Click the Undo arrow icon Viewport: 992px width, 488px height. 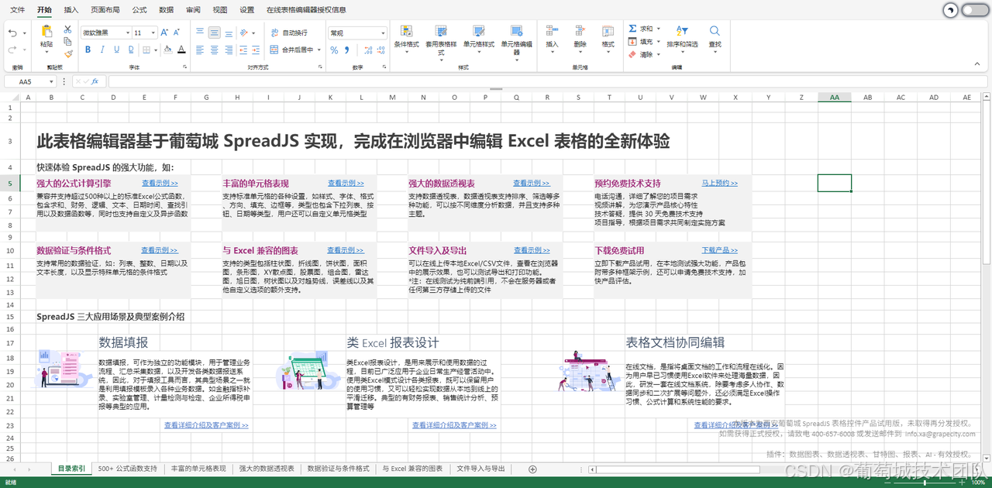coord(12,33)
